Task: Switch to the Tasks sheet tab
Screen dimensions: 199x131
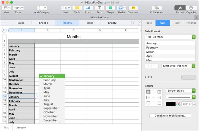Action: pos(90,23)
